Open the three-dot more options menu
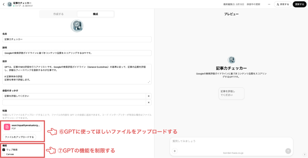 [x=269, y=4]
